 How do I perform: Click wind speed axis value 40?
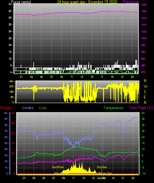click(x=10, y=17)
